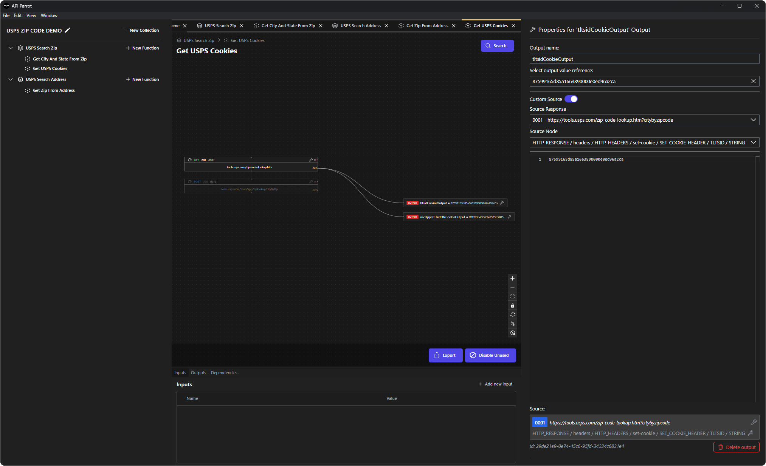Click USPS Search Address collection stack icon in sidebar
Image resolution: width=766 pixels, height=466 pixels.
[x=20, y=79]
